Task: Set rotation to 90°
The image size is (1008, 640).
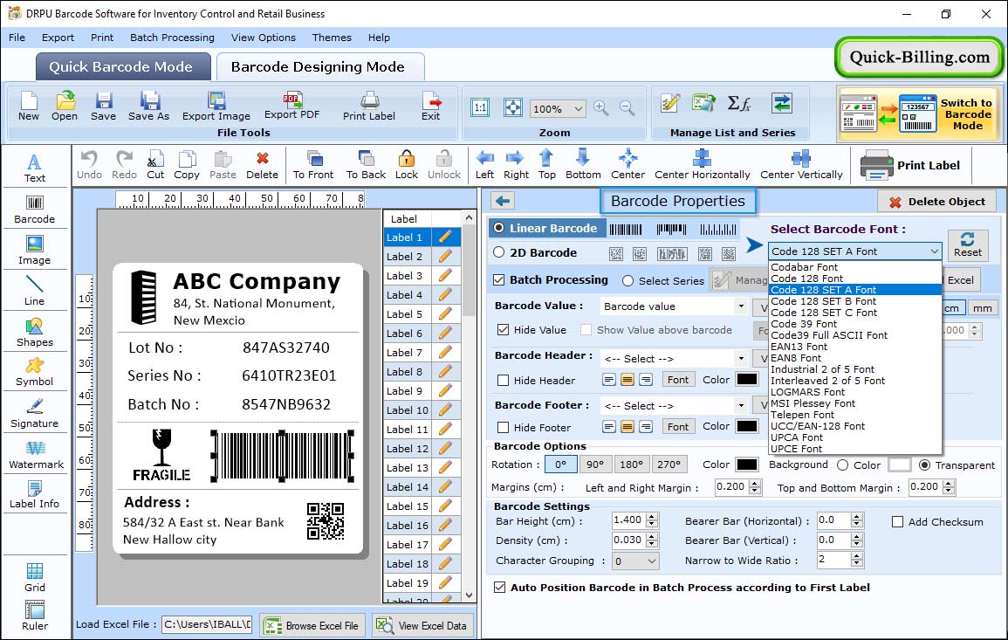Action: tap(595, 465)
